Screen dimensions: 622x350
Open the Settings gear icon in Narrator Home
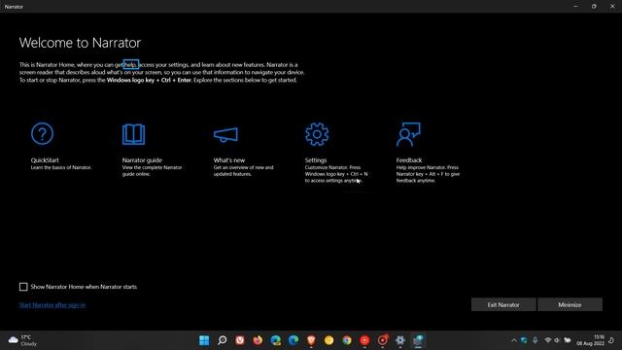click(317, 134)
